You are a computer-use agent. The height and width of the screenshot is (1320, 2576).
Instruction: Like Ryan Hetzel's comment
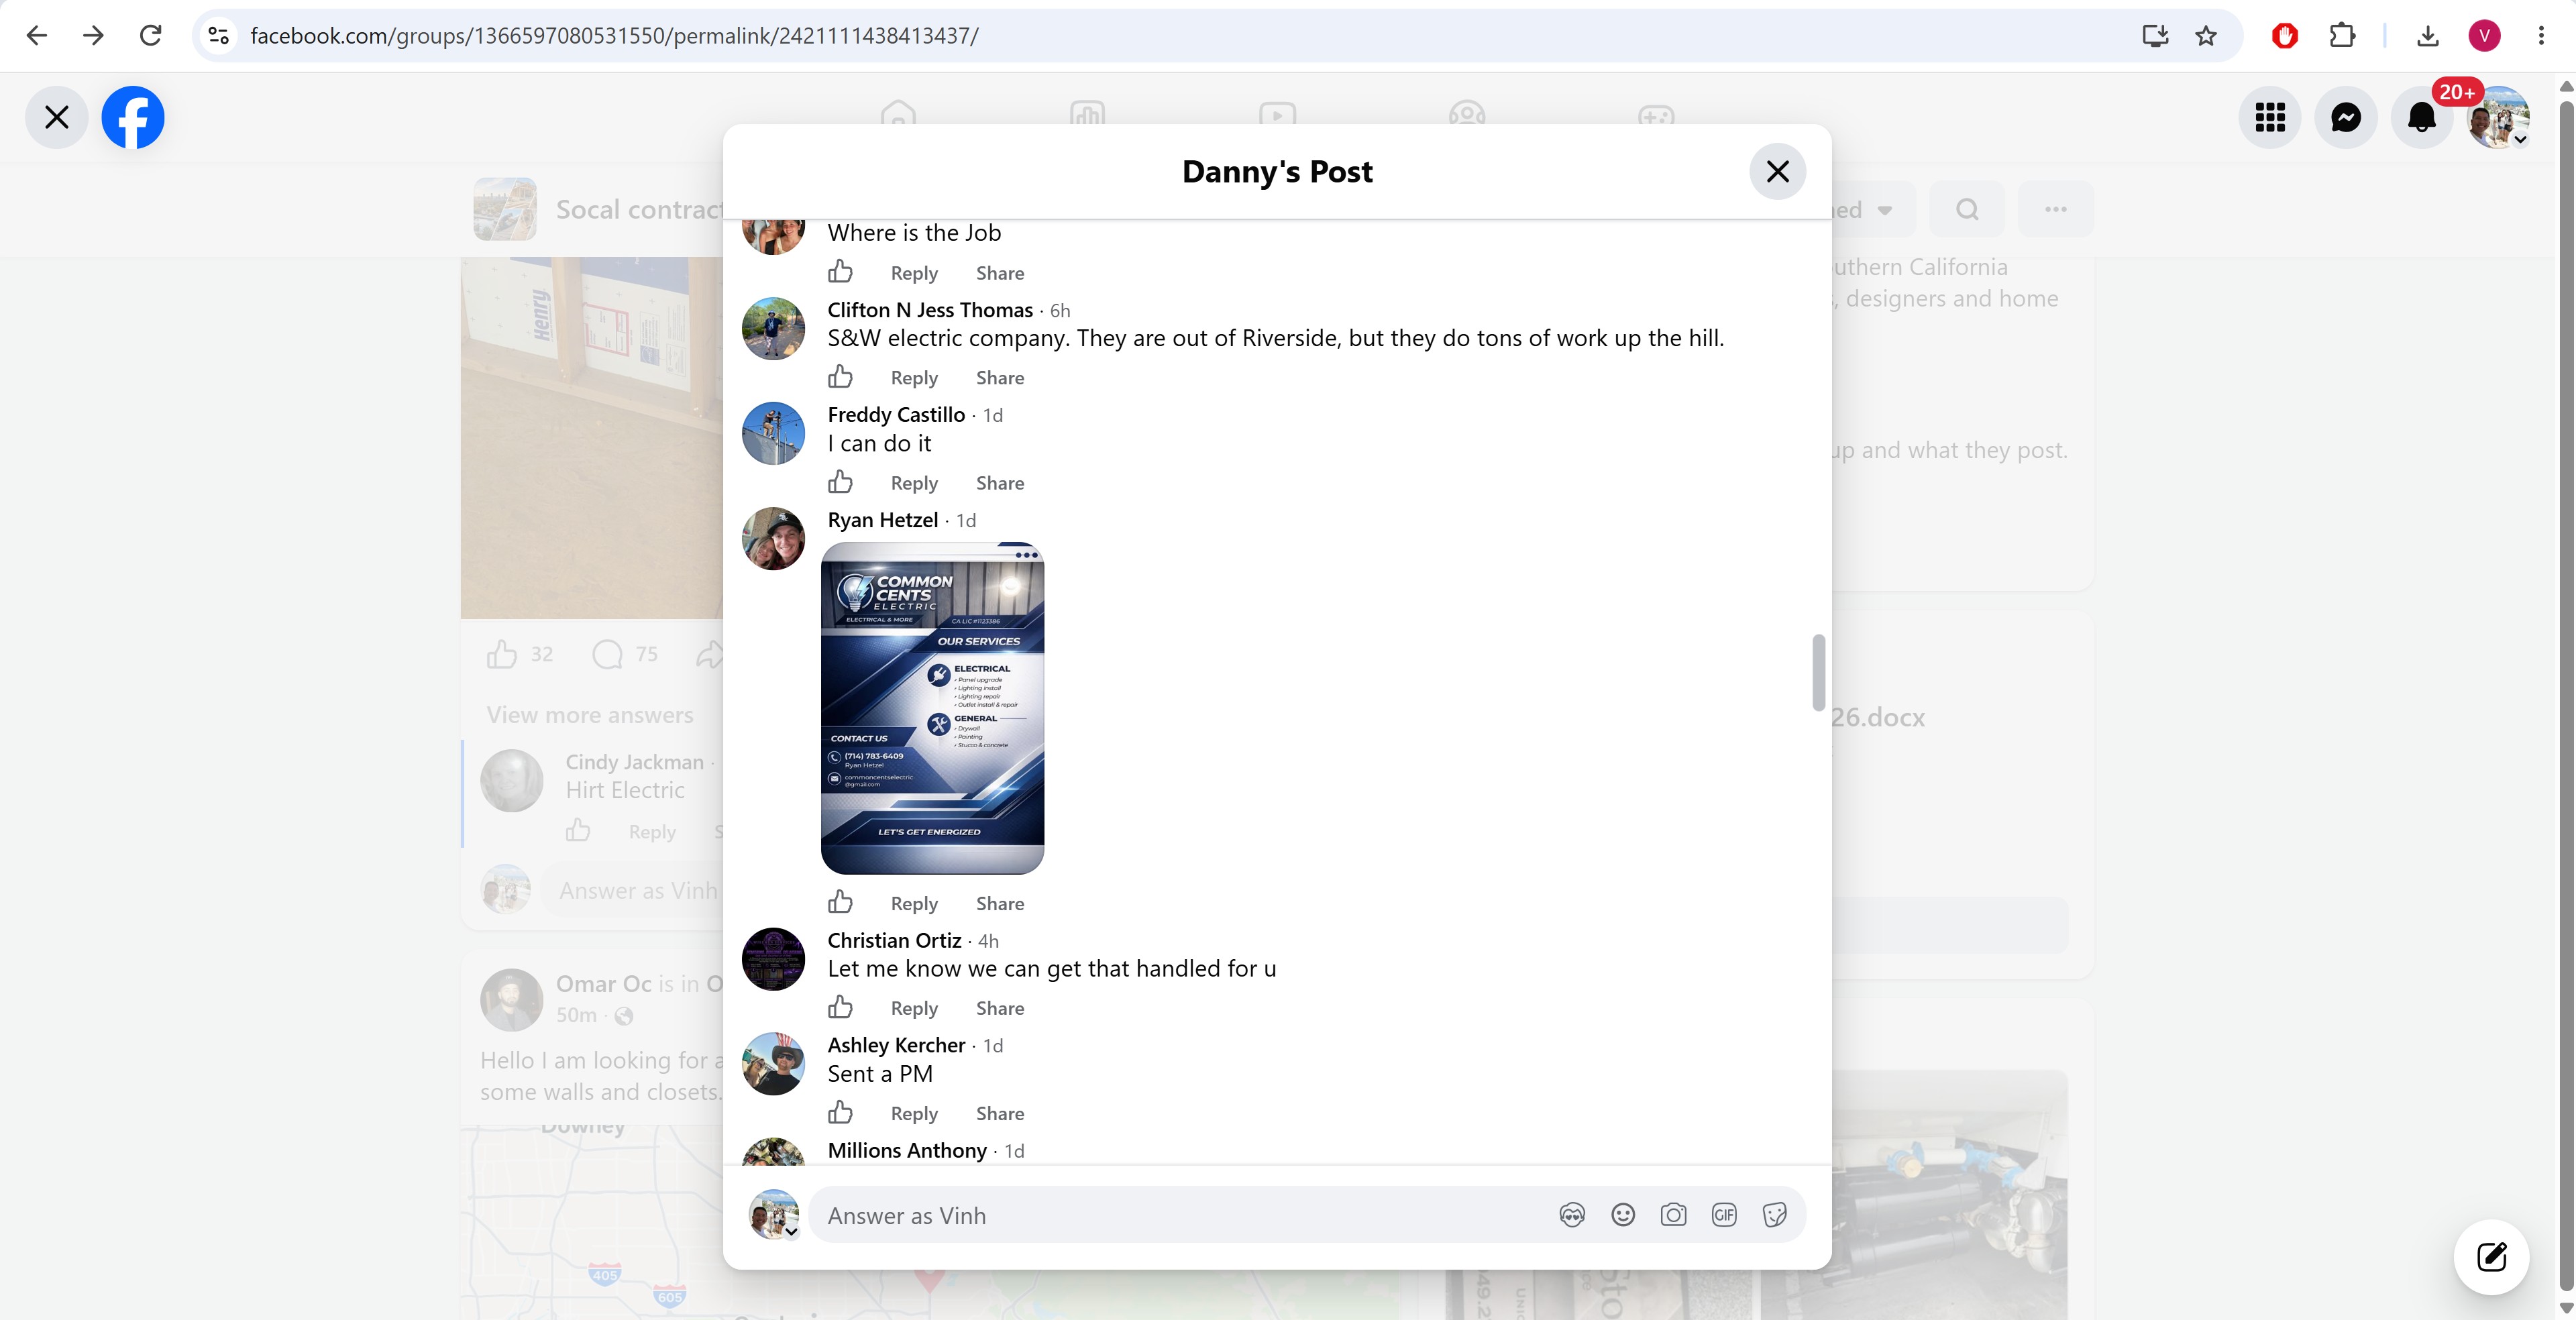coord(840,903)
